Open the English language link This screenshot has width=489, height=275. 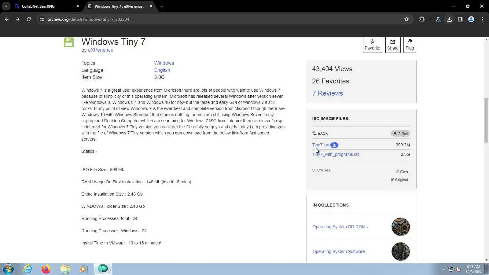162,70
